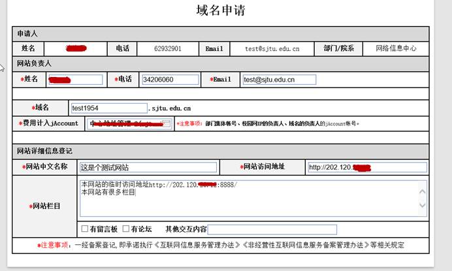The image size is (452, 271).
Task: Click the 部门/院系 label cell
Action: [x=338, y=48]
